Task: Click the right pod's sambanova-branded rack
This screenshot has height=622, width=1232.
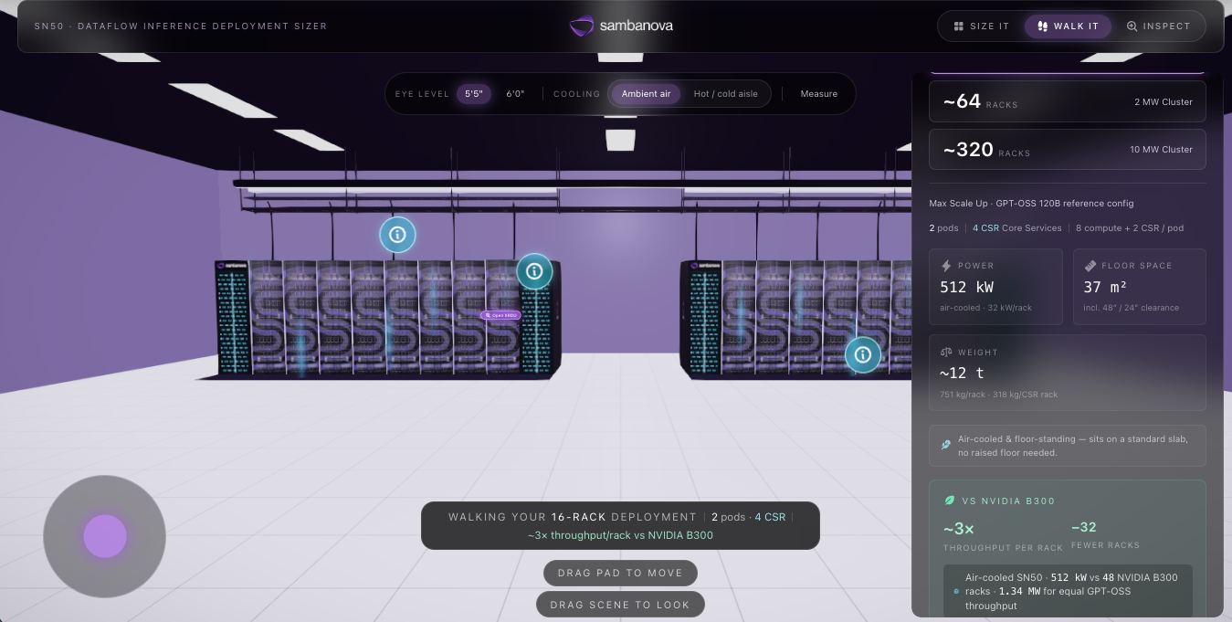Action: [700, 318]
